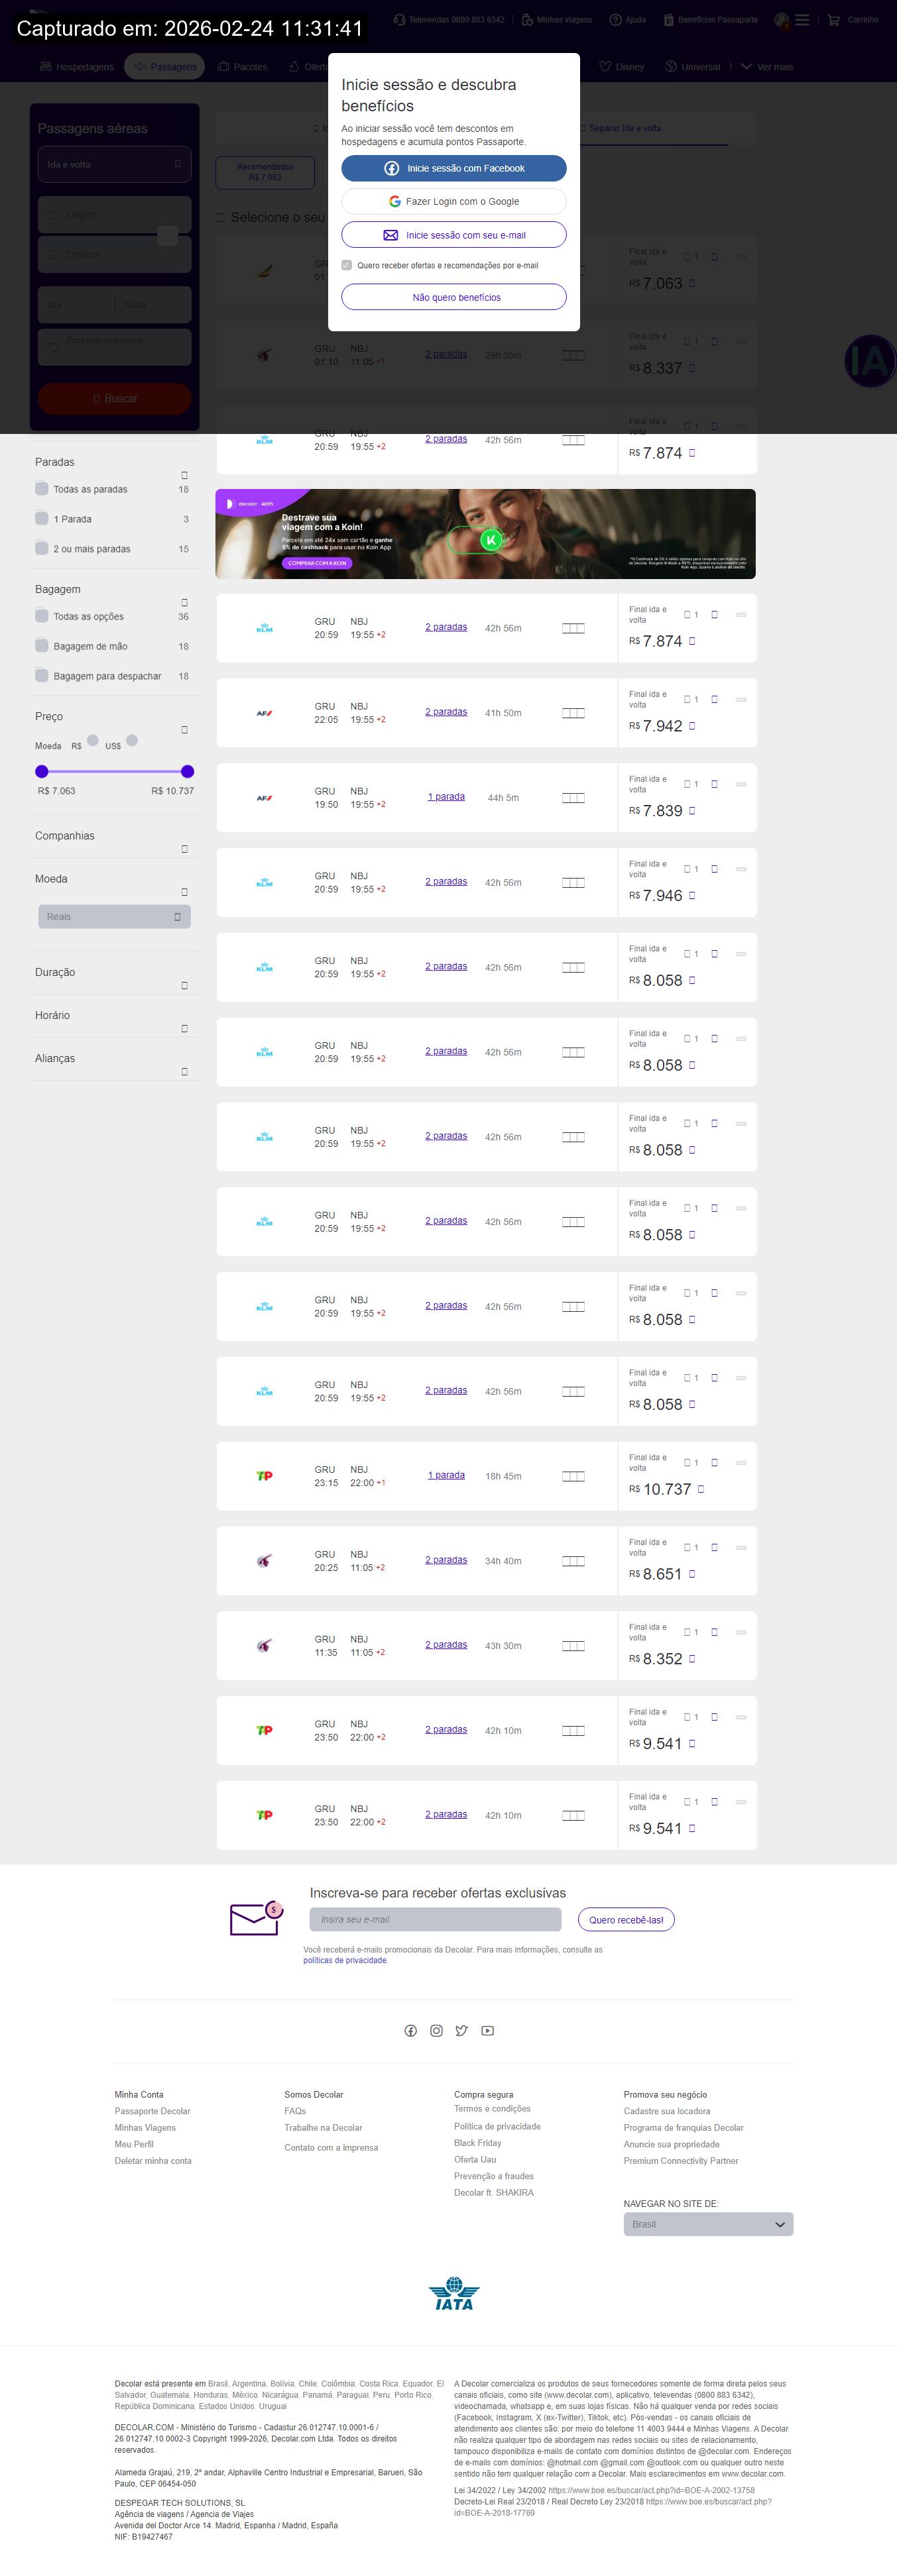897x2576 pixels.
Task: Open the Instagram icon in the footer
Action: click(436, 2030)
